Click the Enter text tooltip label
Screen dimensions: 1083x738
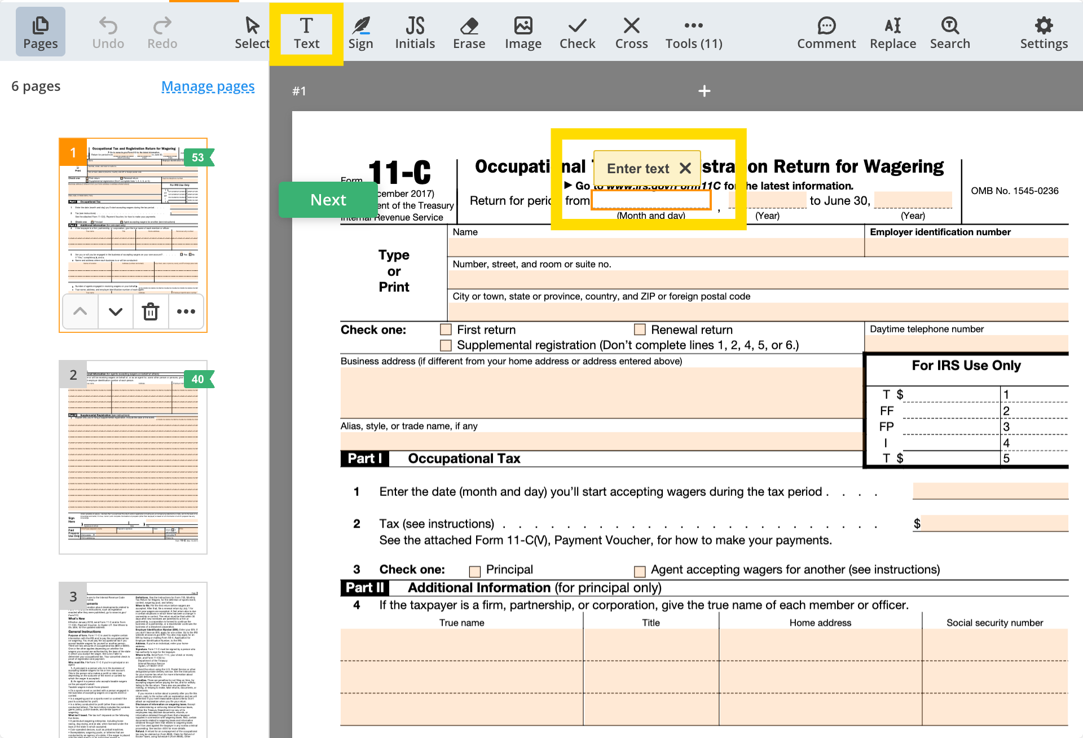(638, 168)
